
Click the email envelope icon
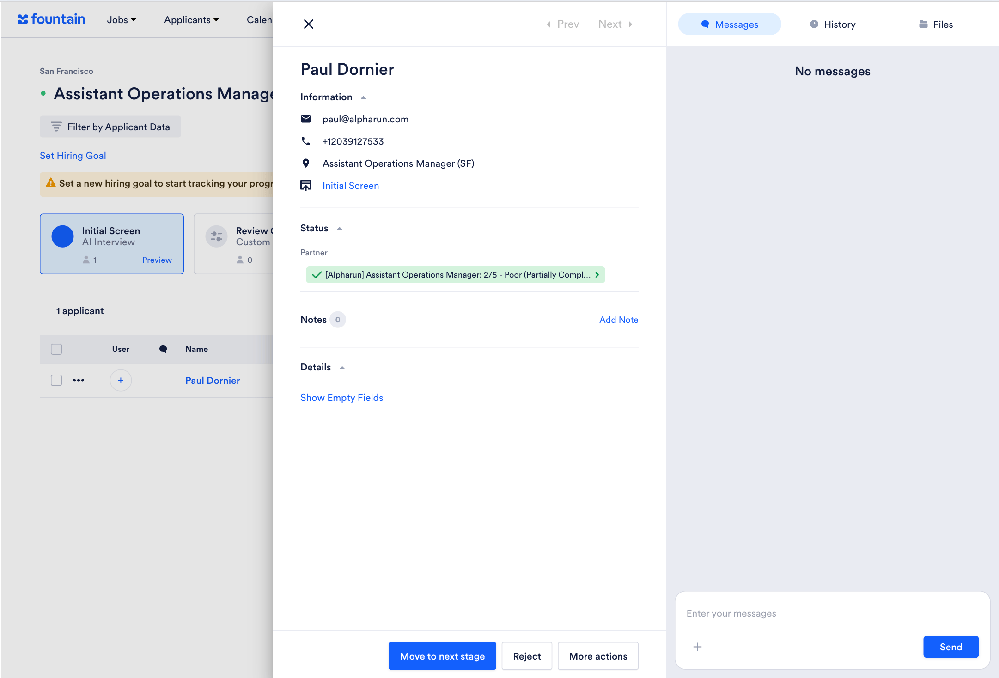click(x=306, y=119)
